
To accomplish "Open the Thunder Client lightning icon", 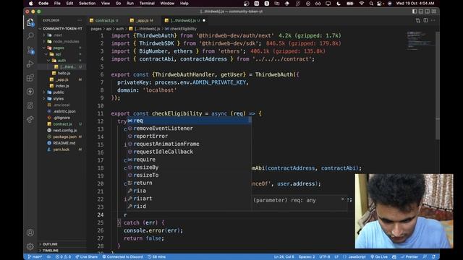I will click(30, 92).
